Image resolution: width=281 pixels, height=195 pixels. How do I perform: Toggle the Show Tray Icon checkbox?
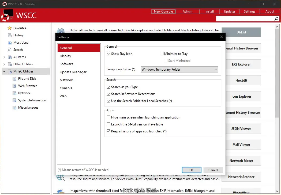[x=108, y=54]
